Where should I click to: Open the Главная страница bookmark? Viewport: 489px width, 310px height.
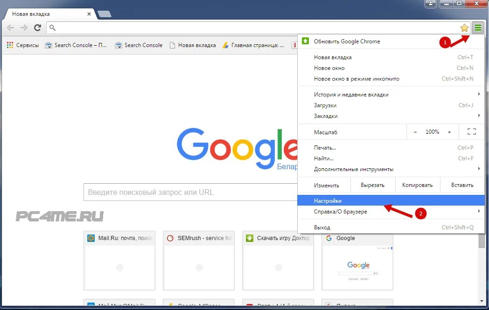coord(253,45)
